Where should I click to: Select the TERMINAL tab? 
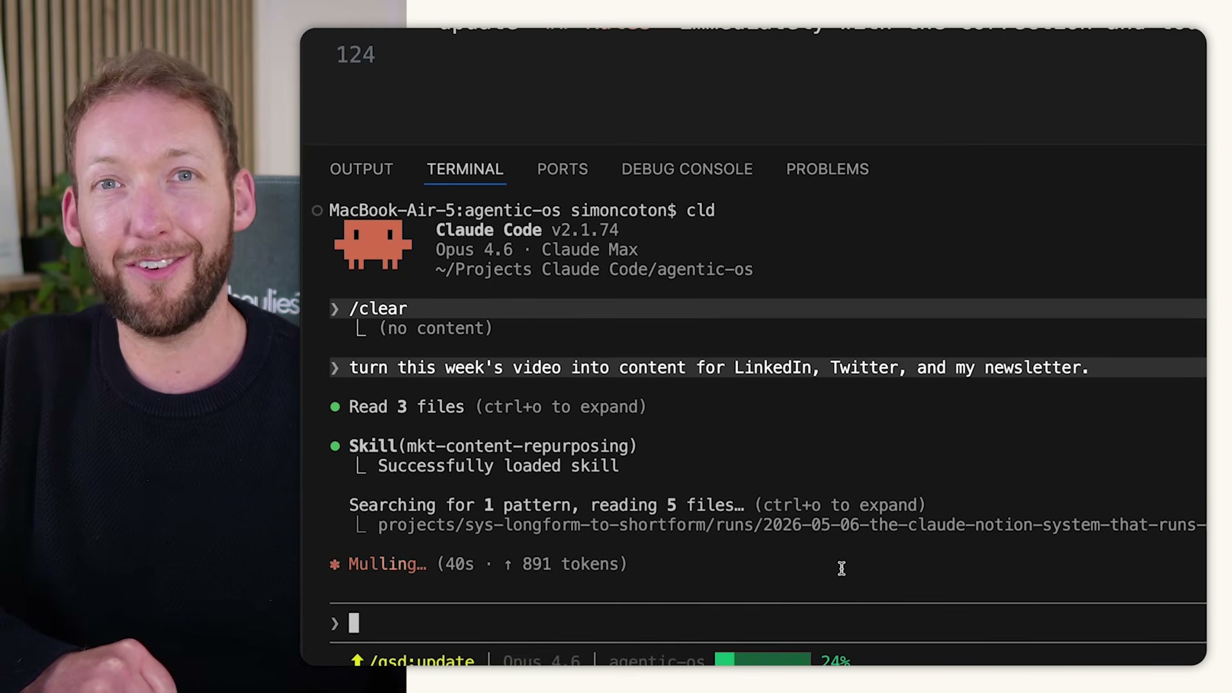click(x=465, y=169)
